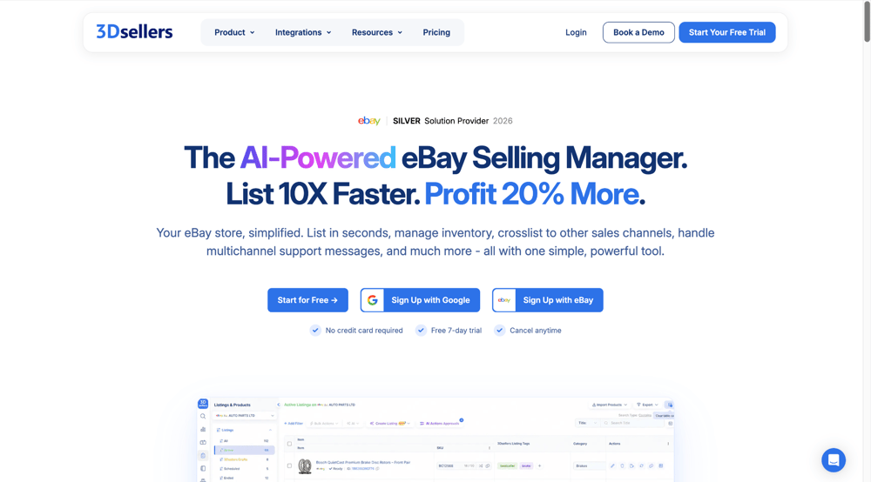Open the AUTO PARTS LTD store selector

[x=245, y=415]
